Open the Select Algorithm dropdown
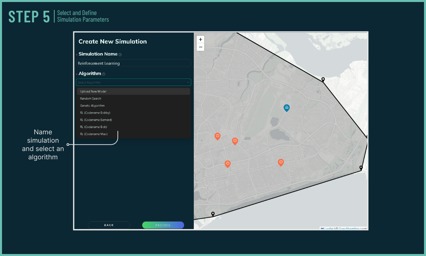The width and height of the screenshot is (426, 256). (x=133, y=82)
